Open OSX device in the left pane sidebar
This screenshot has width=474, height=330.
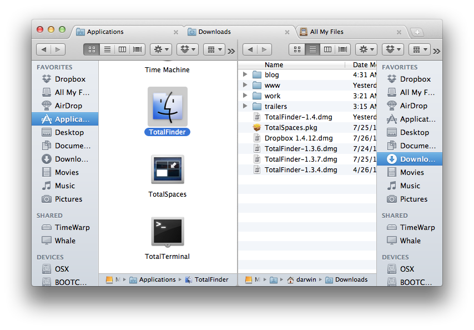click(x=65, y=269)
